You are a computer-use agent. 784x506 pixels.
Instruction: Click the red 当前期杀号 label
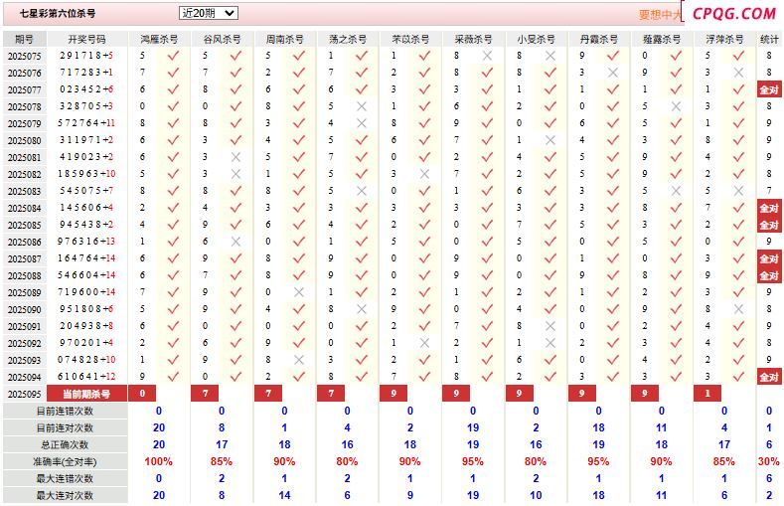click(x=87, y=394)
